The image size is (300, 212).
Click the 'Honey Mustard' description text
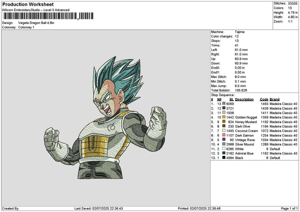coord(246,122)
